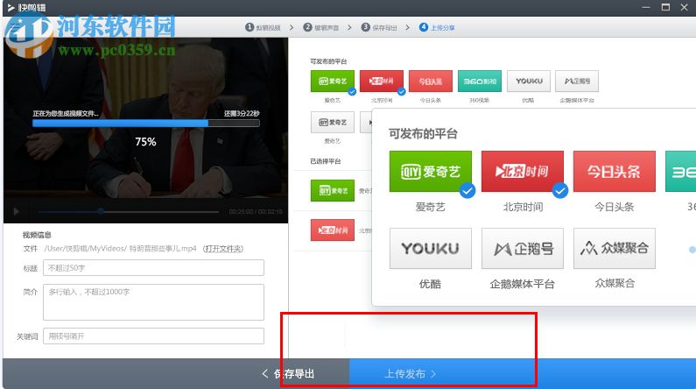Click the red 北京时间 entry under 已选择平台
696x389 pixels.
[x=333, y=230]
